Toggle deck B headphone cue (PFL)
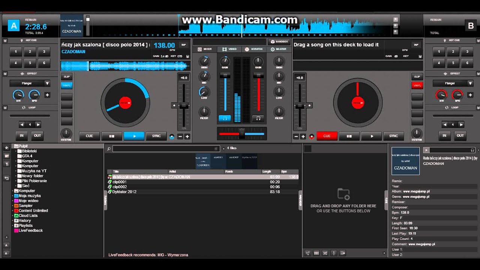480x270 pixels. [258, 118]
